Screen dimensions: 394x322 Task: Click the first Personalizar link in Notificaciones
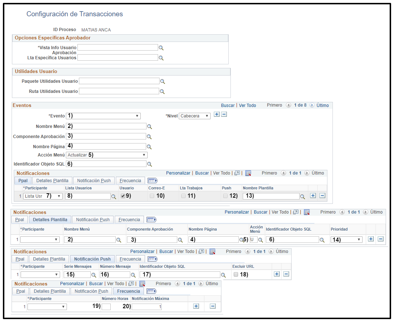tap(178, 173)
